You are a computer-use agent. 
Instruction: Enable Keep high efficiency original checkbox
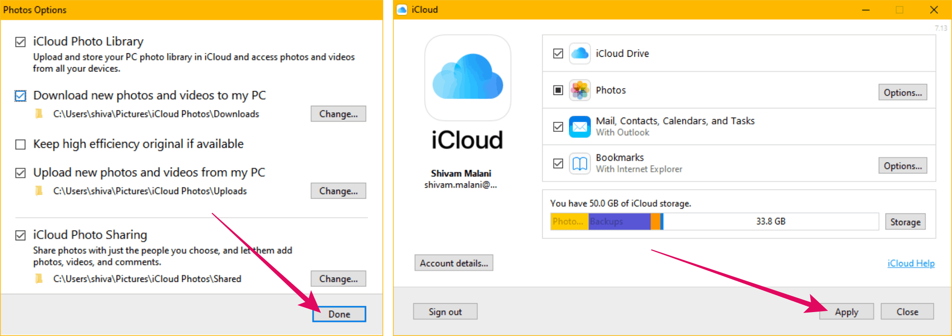[x=20, y=144]
